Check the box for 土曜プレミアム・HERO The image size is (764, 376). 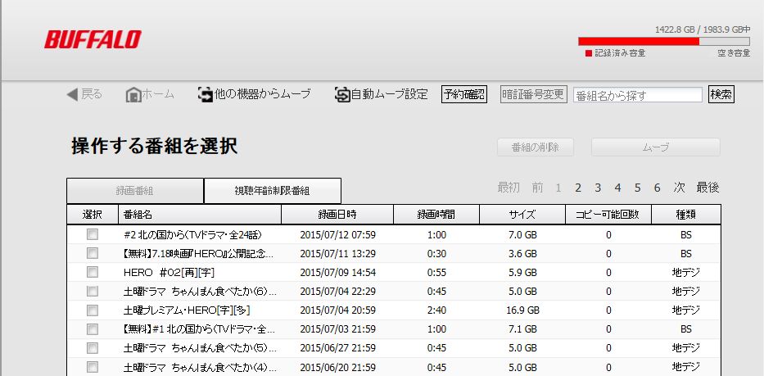(x=93, y=310)
